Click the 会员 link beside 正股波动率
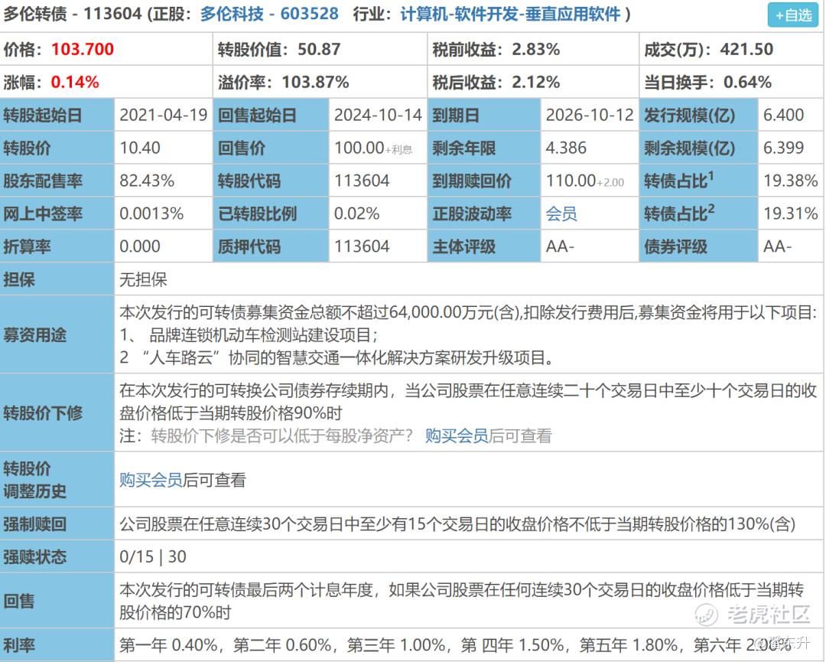 click(561, 214)
